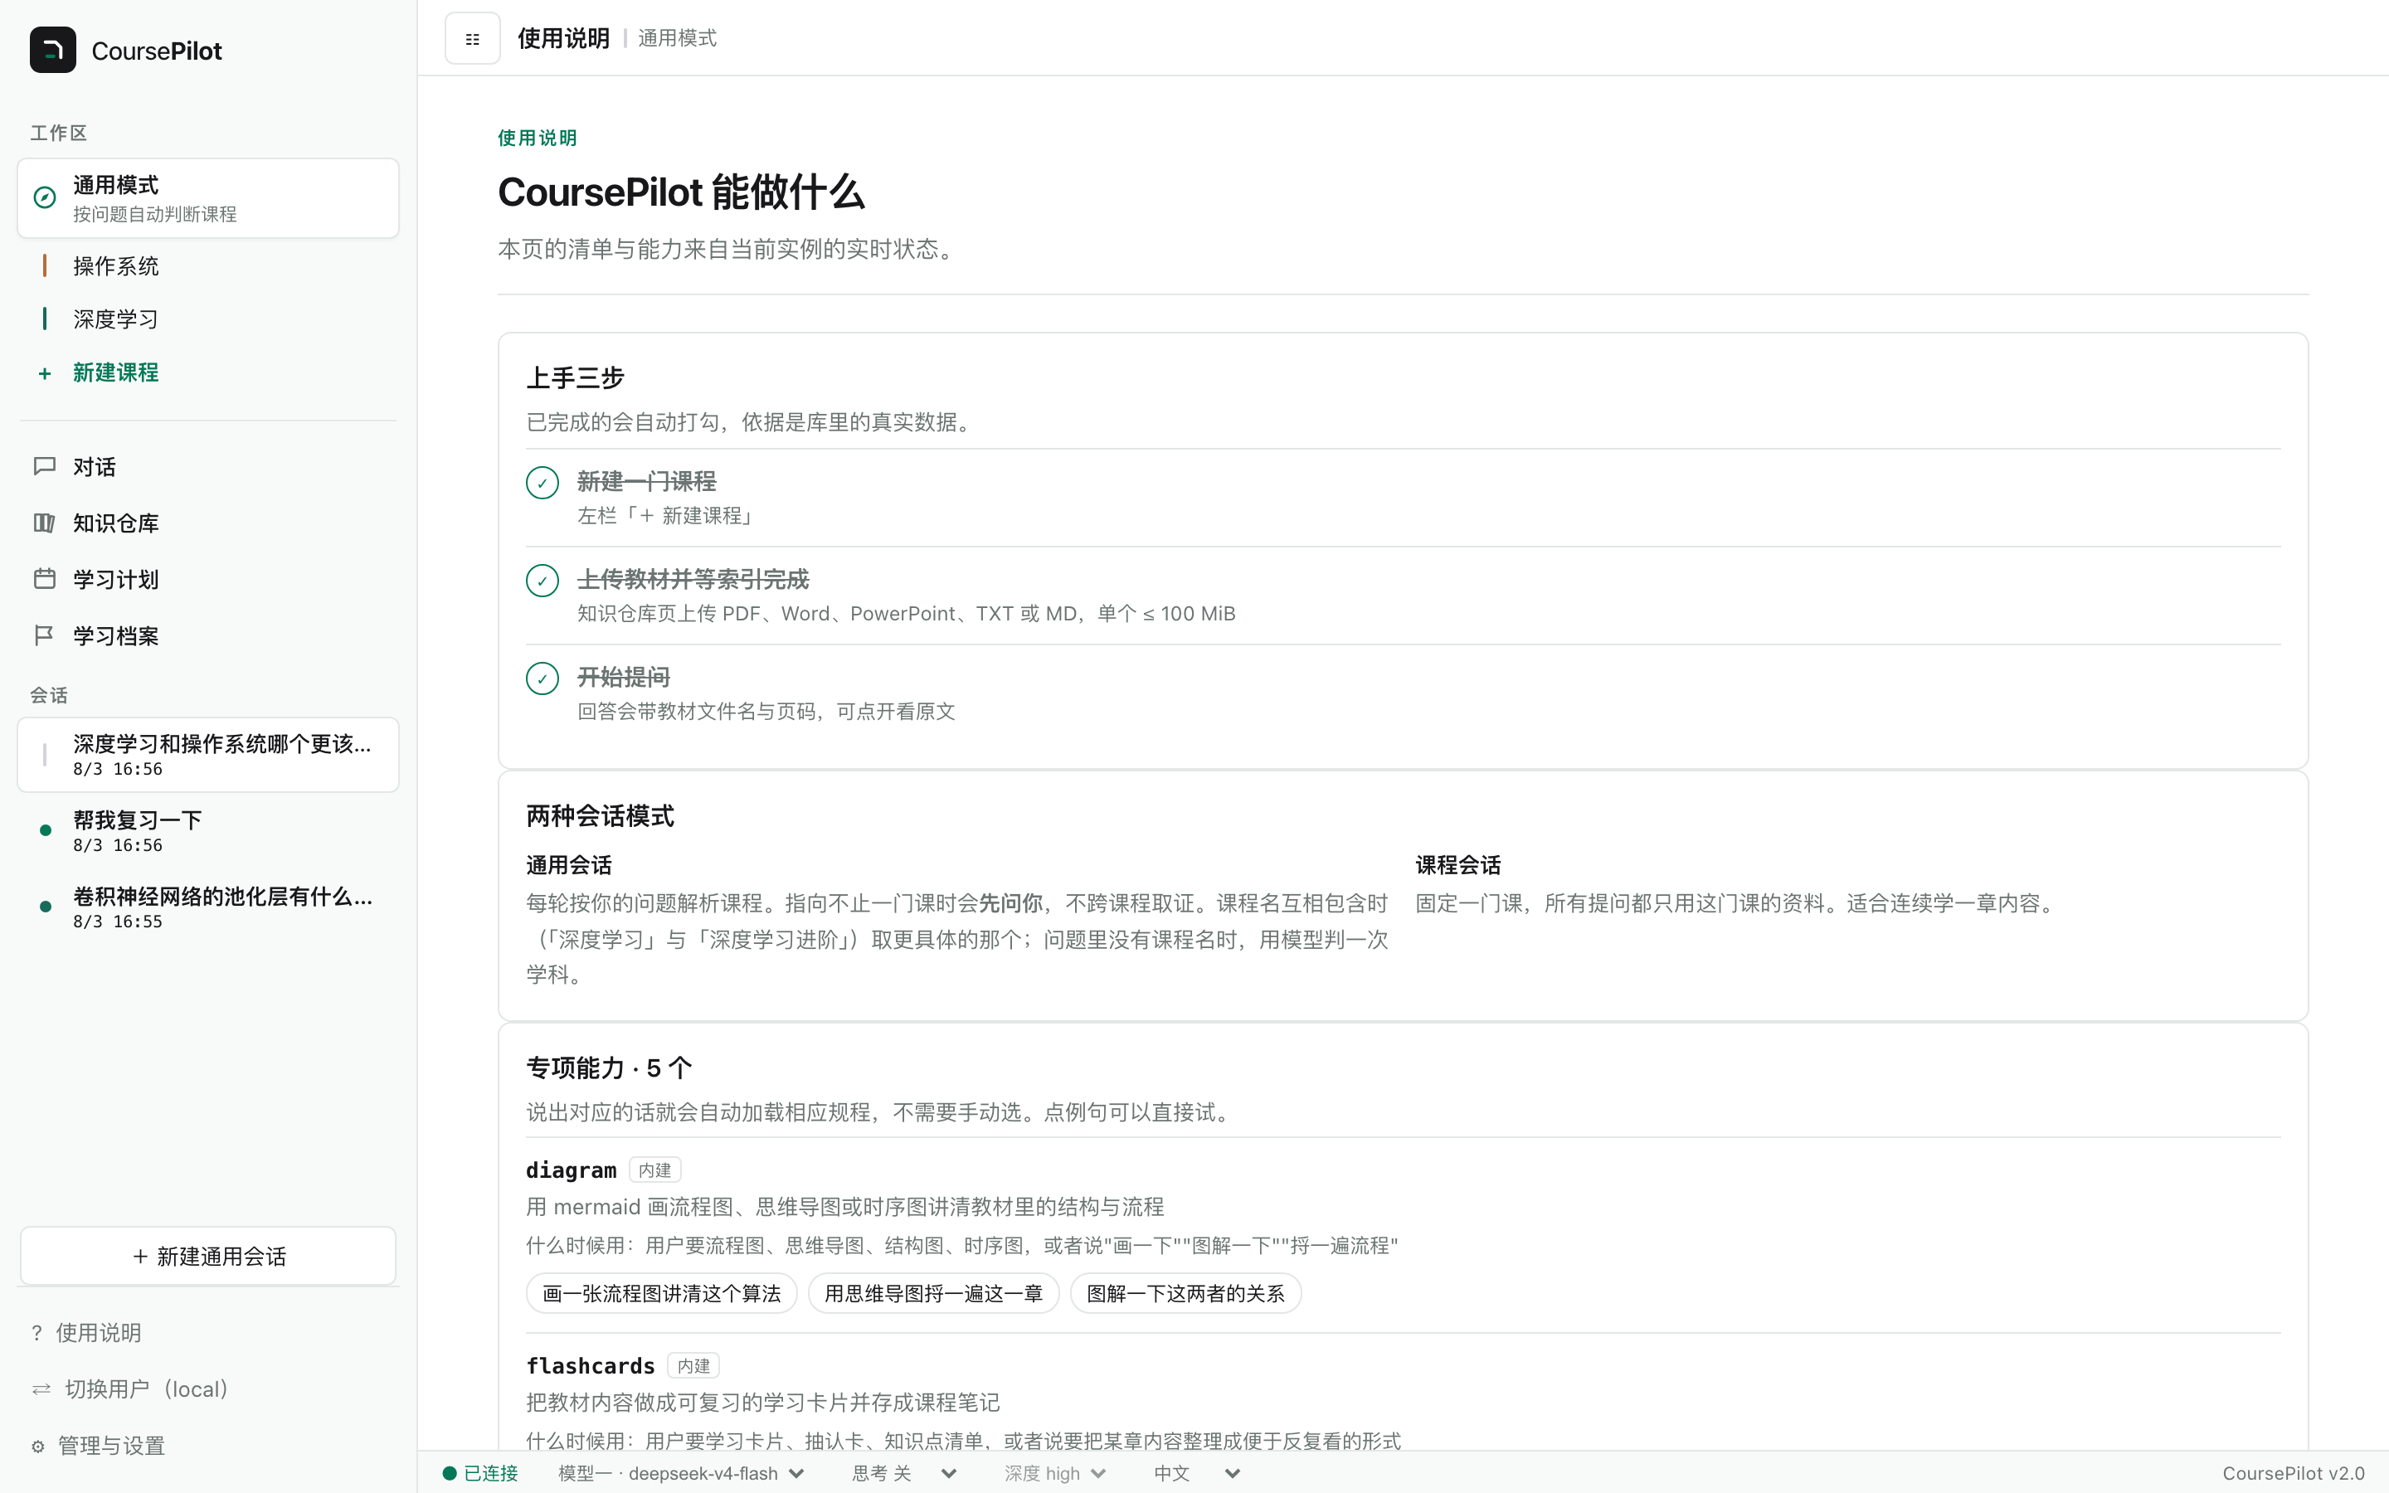Click the 上手三步 heading
This screenshot has height=1493, width=2389.
pyautogui.click(x=576, y=378)
